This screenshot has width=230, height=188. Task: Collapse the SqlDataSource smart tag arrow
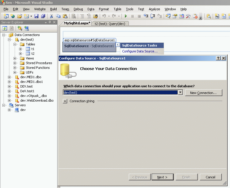tap(118, 45)
